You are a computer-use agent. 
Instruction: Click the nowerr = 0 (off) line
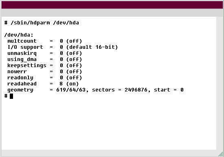44,71
